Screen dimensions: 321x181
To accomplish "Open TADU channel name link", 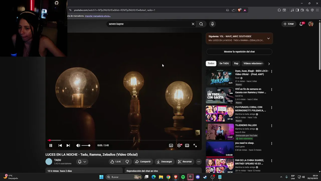I will point(58,160).
